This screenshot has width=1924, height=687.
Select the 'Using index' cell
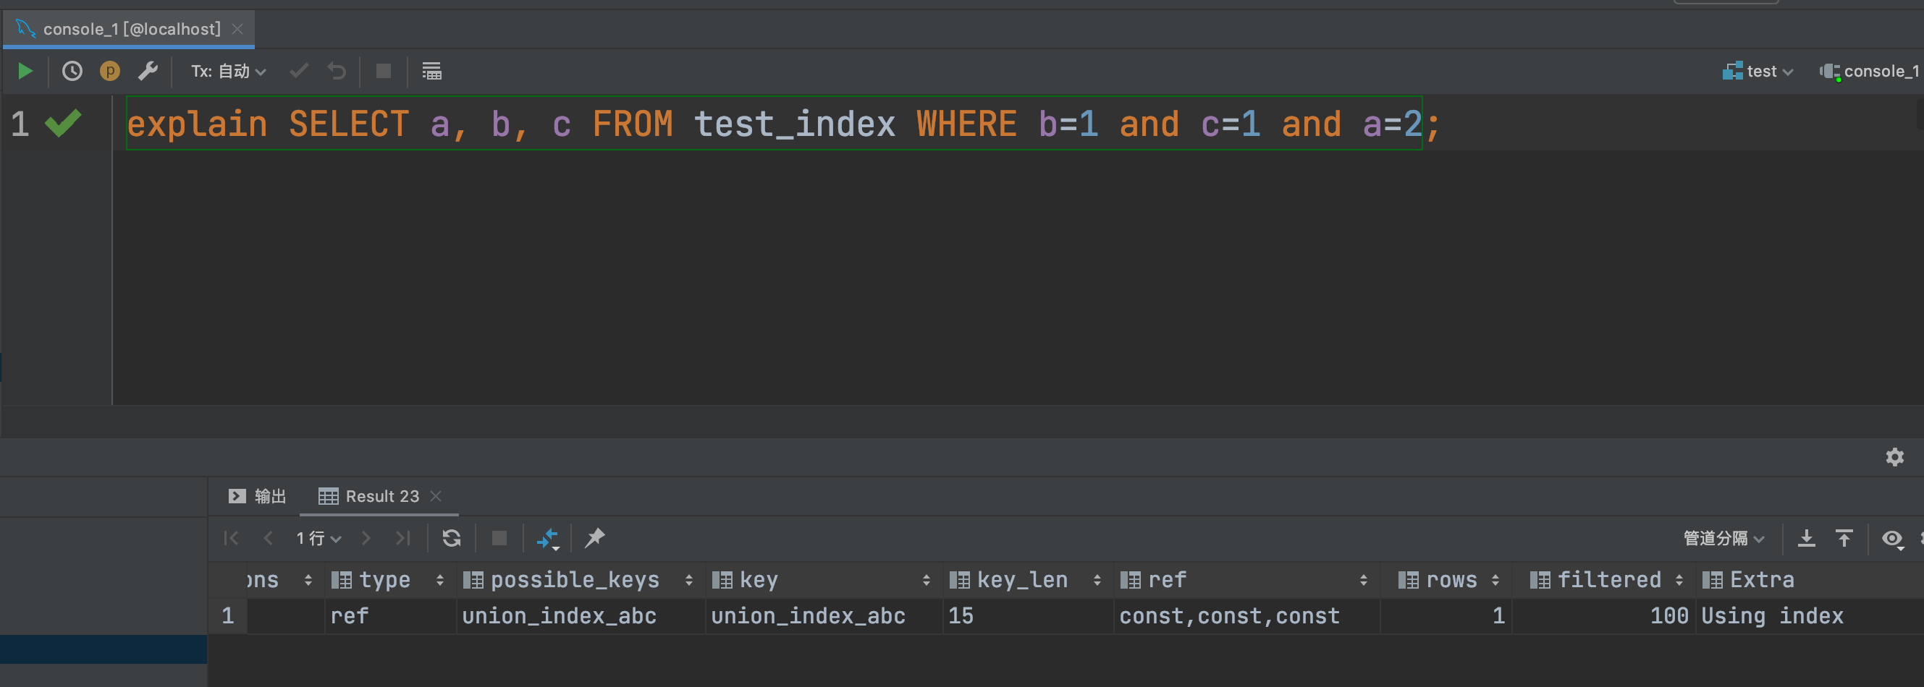click(x=1810, y=615)
